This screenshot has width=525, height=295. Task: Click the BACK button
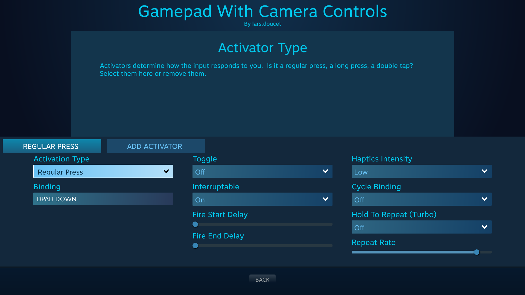pyautogui.click(x=262, y=279)
